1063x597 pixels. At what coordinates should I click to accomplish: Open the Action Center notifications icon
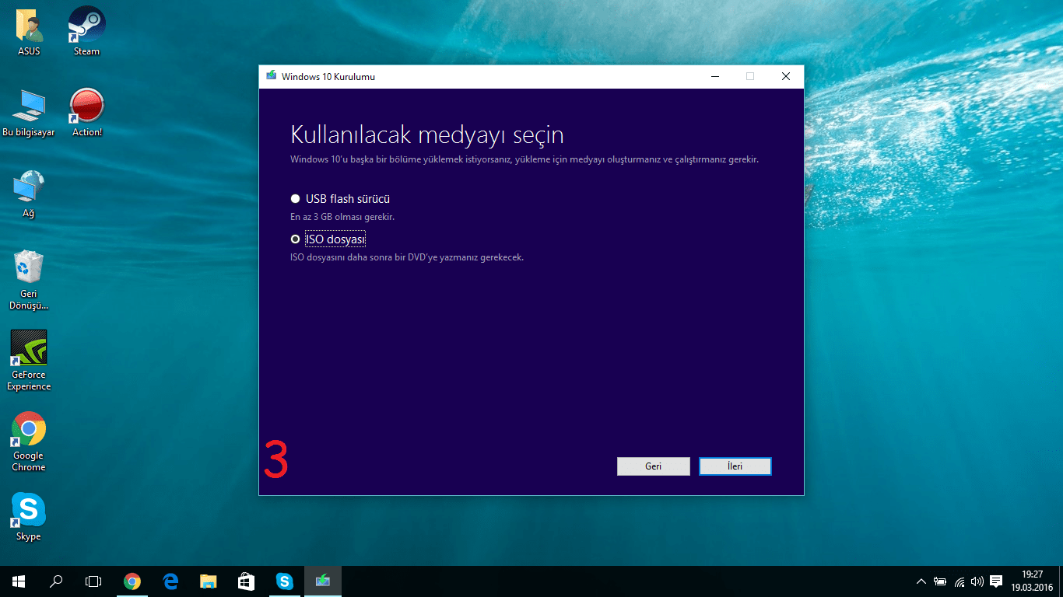tap(996, 581)
